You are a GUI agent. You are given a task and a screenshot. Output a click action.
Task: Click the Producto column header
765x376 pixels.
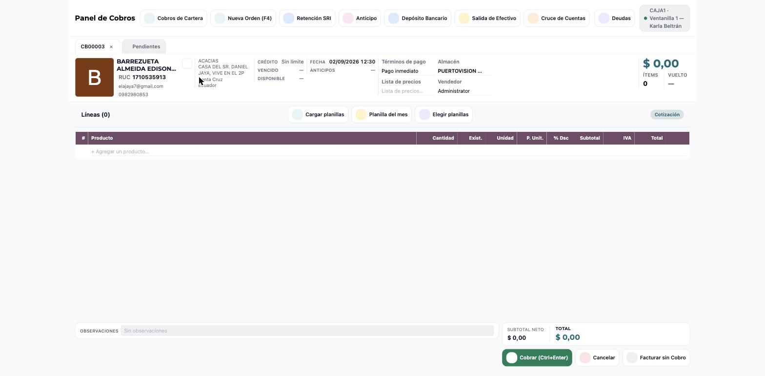coord(252,138)
